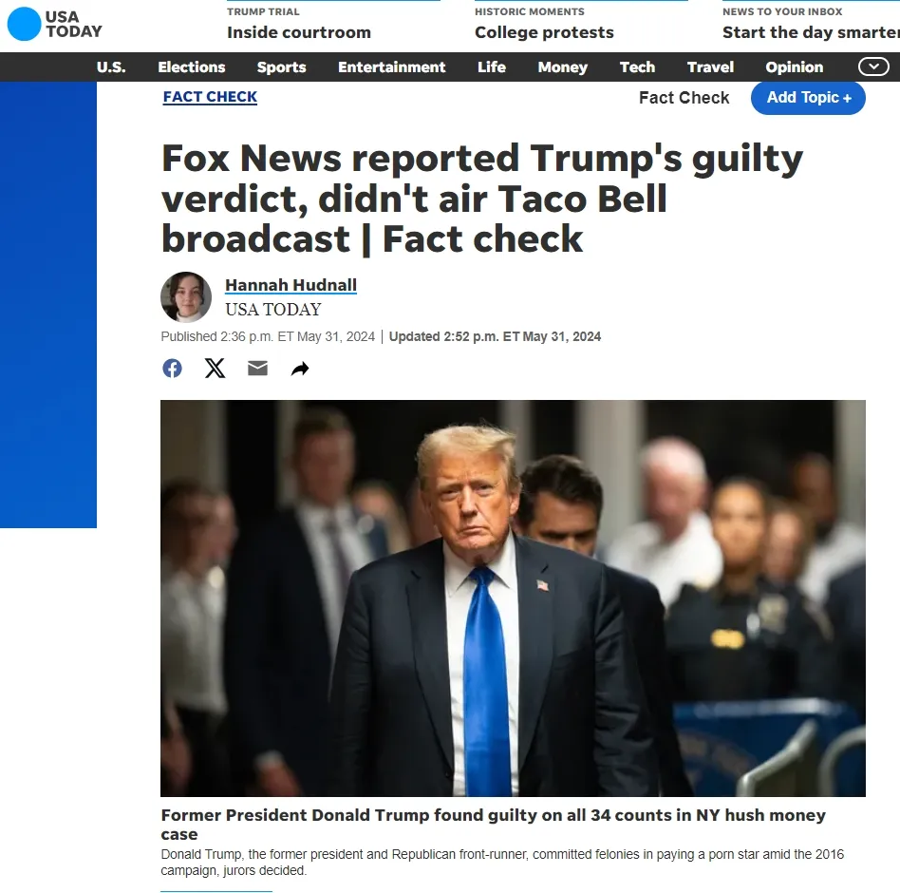Click the Add Topic button
The image size is (900, 893).
click(x=808, y=98)
